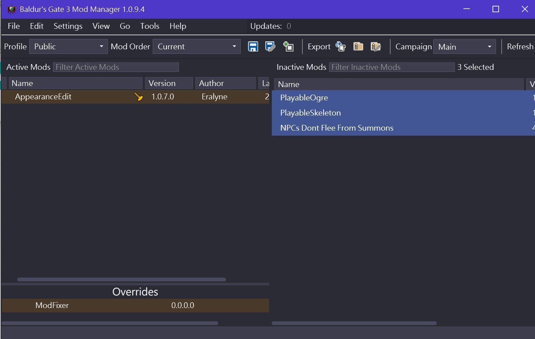Select the PlayableSkeleton inactive mod
535x339 pixels.
(310, 113)
